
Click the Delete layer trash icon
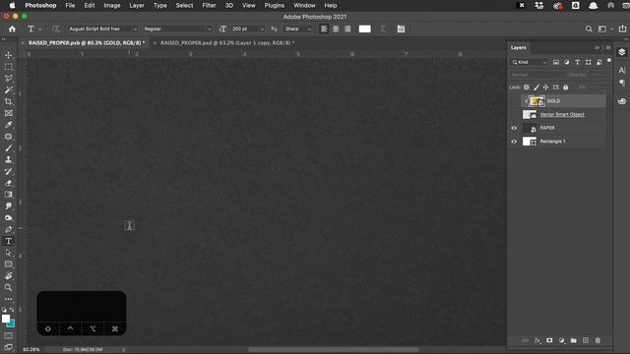pyautogui.click(x=598, y=340)
